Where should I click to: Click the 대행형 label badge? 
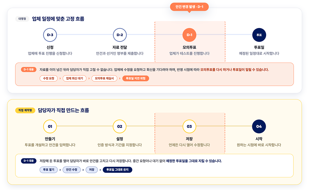(22, 19)
